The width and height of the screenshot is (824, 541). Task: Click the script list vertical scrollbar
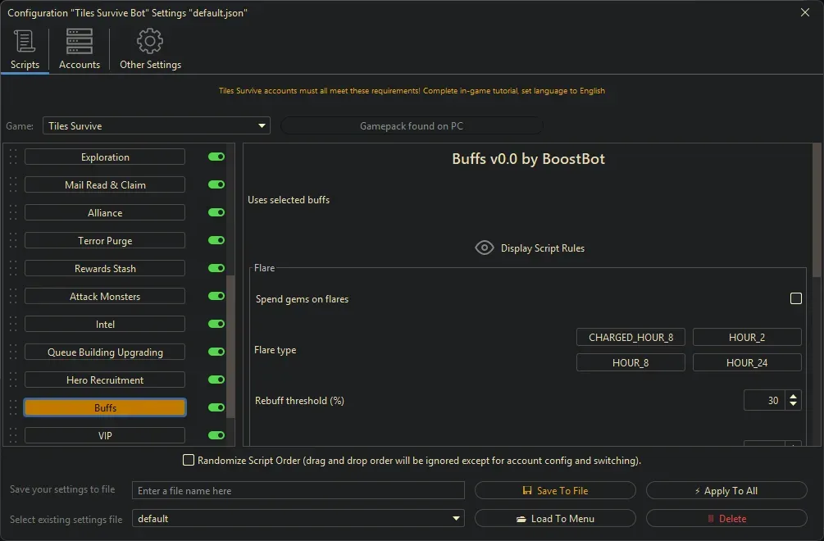coord(230,344)
